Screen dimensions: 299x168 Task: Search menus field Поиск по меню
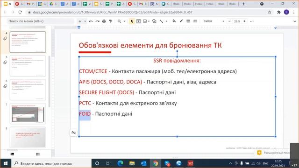point(40,21)
